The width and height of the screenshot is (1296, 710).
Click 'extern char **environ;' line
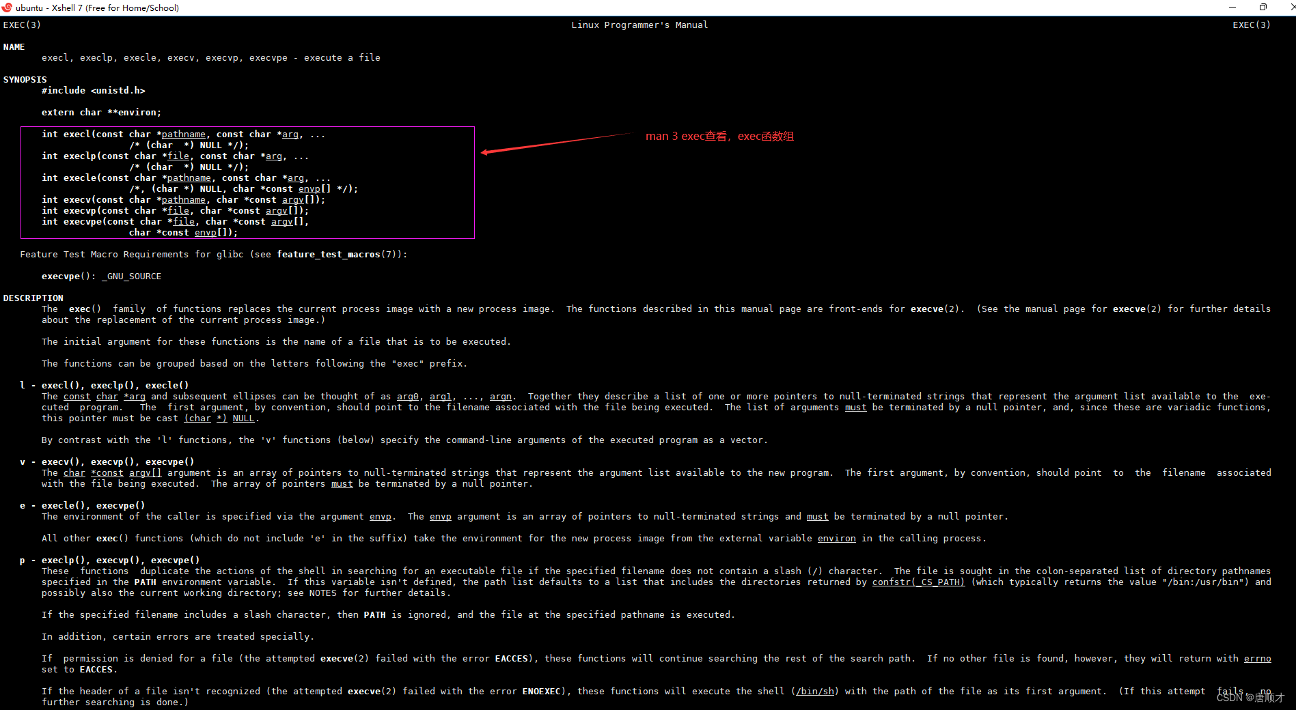(x=102, y=113)
